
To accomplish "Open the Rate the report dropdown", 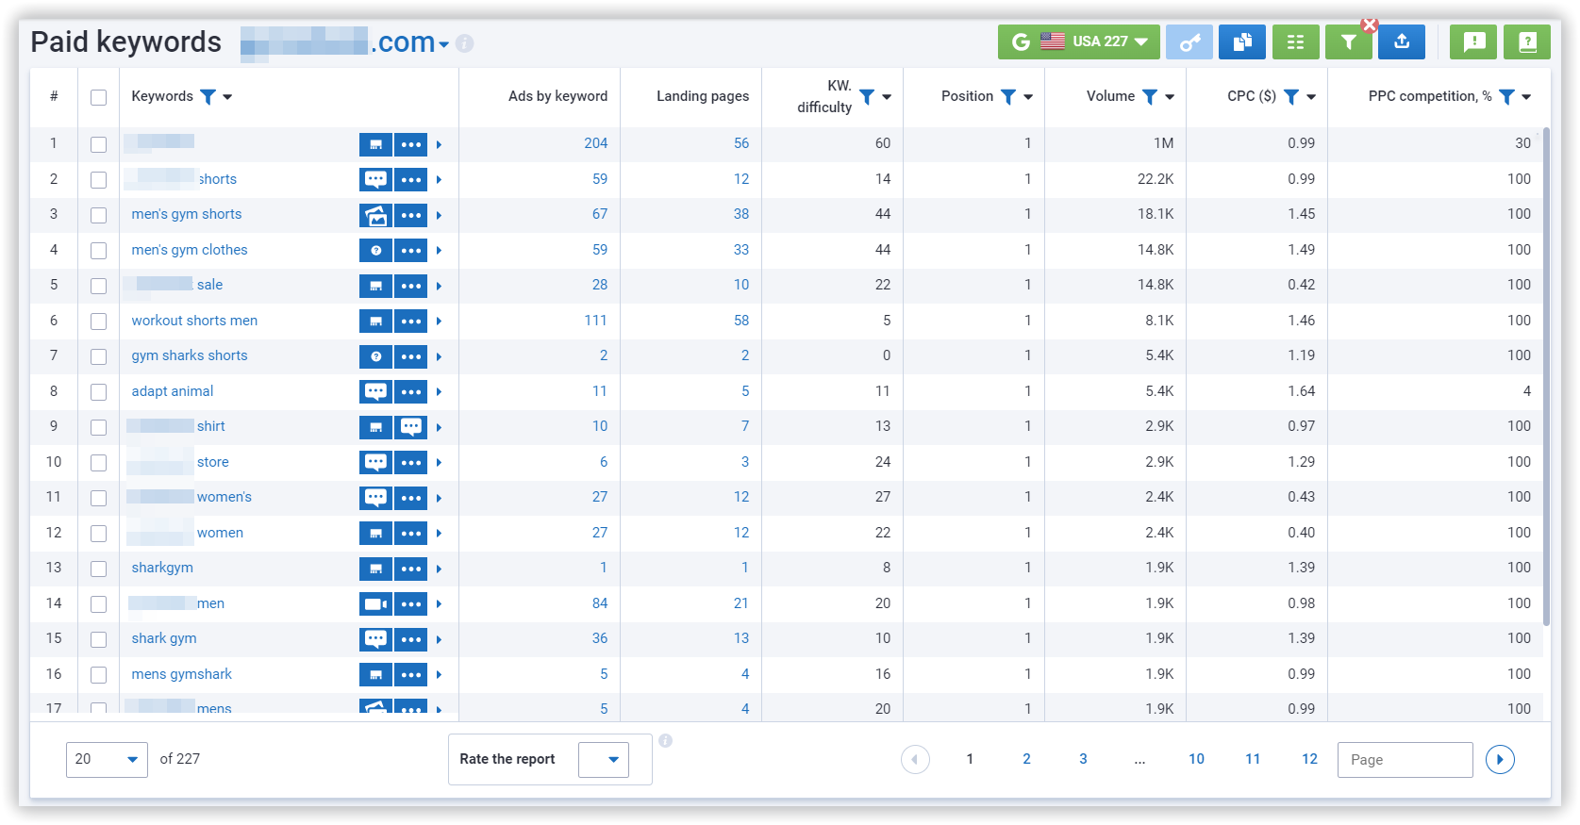I will click(604, 759).
